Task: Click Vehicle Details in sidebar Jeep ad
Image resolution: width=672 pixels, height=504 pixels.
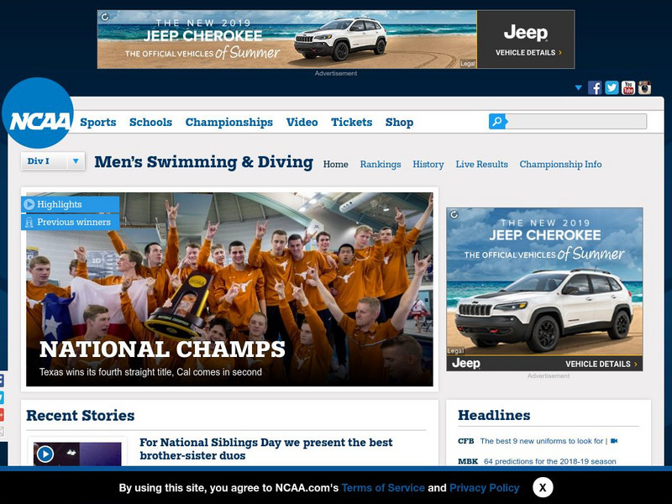Action: (601, 364)
